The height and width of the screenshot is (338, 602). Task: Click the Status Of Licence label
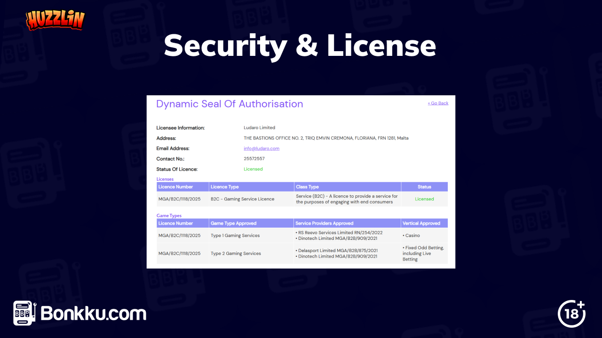pyautogui.click(x=177, y=169)
